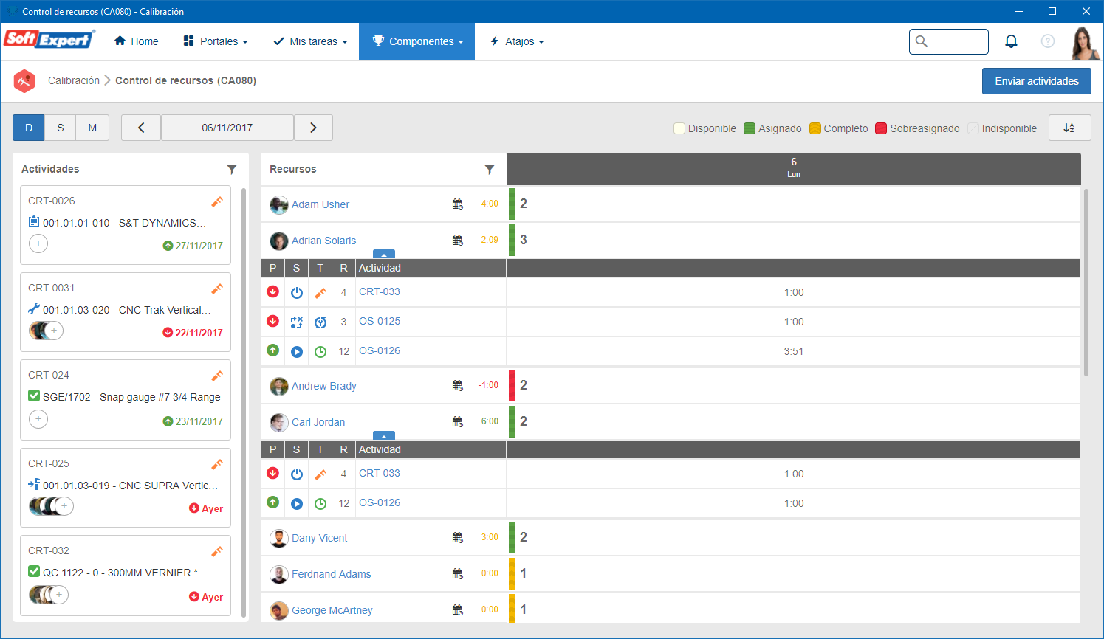Image resolution: width=1104 pixels, height=639 pixels.
Task: Open the calendar icon for Adam Usher
Action: coord(458,204)
